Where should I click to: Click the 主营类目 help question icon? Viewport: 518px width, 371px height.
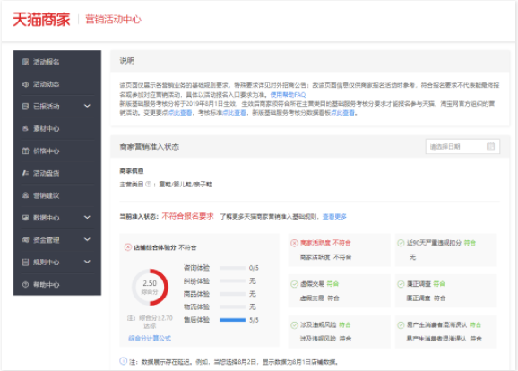tap(149, 184)
